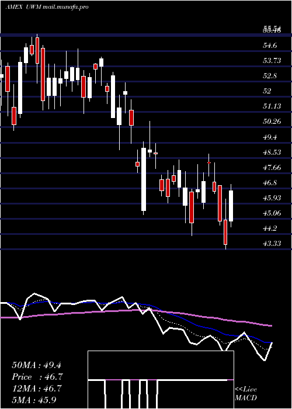Select the 45.93 price axis label

(x=273, y=198)
